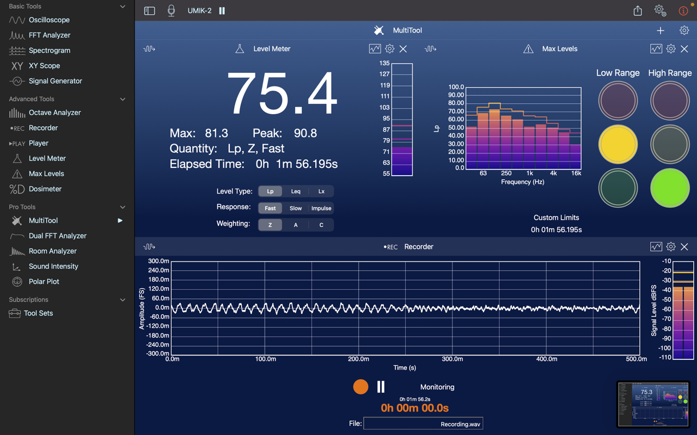Screen dimensions: 697x435
Task: Click the share export icon
Action: point(638,10)
